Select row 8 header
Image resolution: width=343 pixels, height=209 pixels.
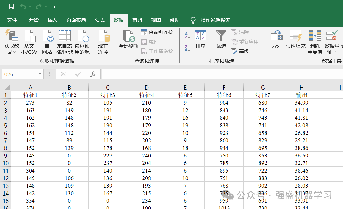(x=6, y=148)
